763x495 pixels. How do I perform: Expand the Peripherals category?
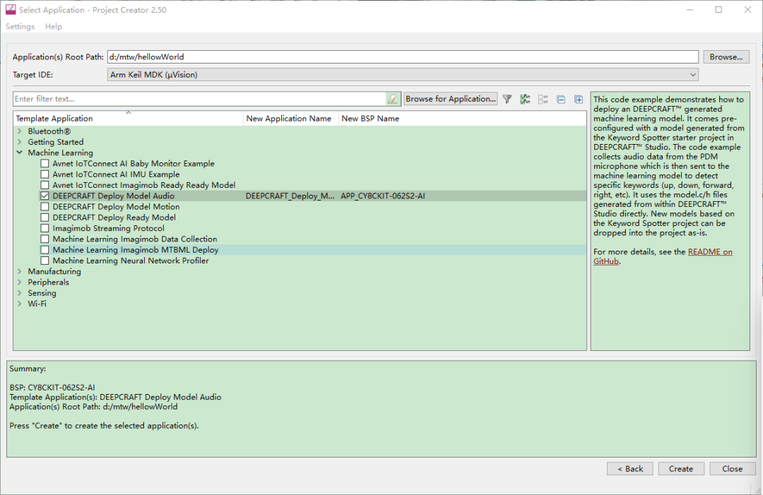20,282
